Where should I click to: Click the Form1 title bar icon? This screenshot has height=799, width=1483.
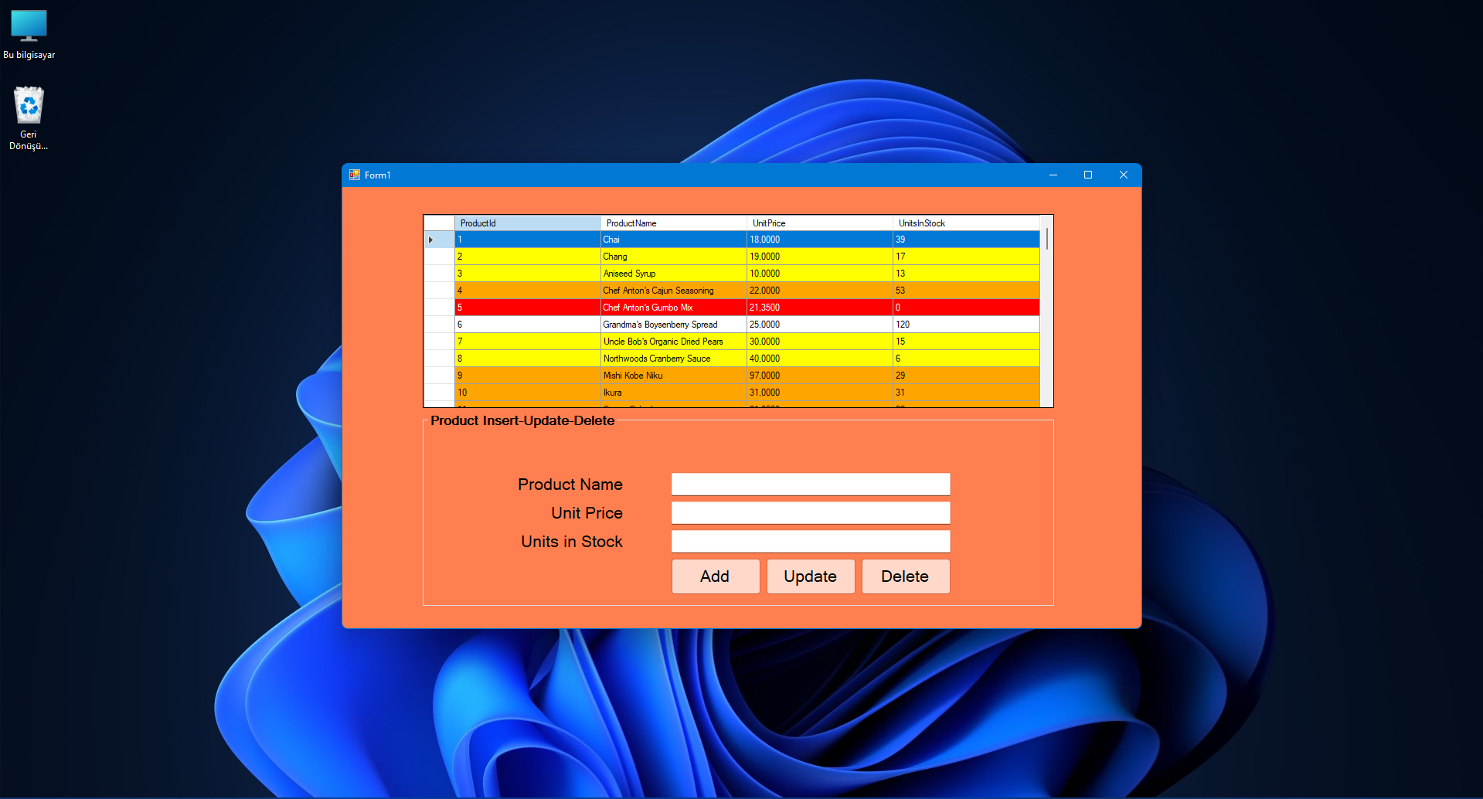pos(355,175)
